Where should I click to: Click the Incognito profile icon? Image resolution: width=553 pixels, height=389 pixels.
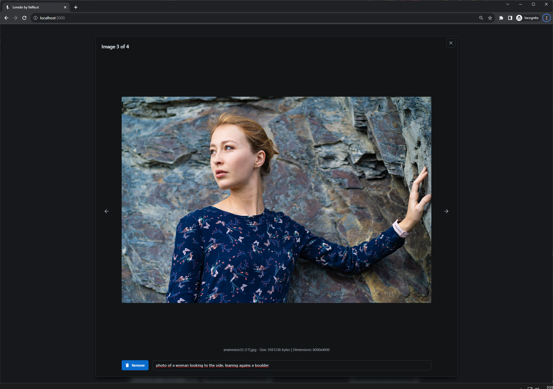(519, 18)
